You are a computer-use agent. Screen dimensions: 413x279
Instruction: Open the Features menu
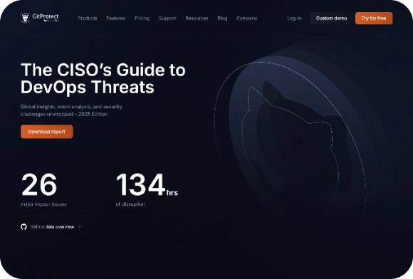116,19
